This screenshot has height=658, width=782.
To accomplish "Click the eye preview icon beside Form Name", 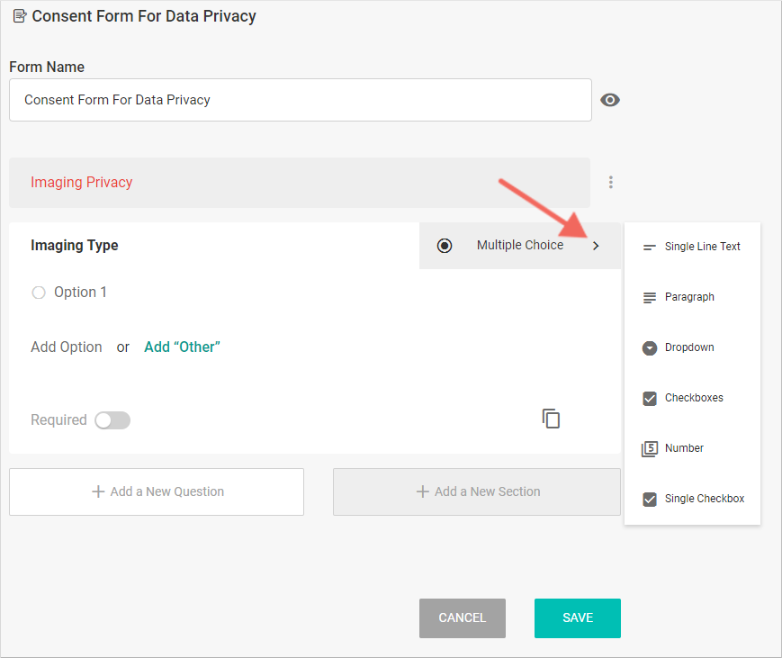I will [x=610, y=100].
